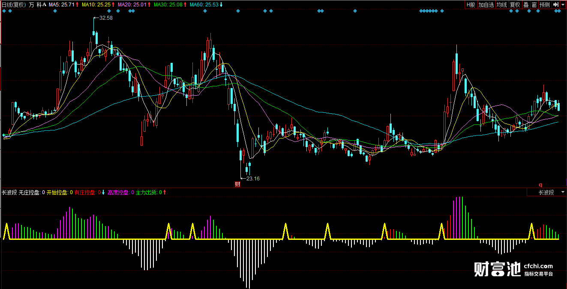Select the 32.58 high price label
567x289 pixels.
point(106,18)
